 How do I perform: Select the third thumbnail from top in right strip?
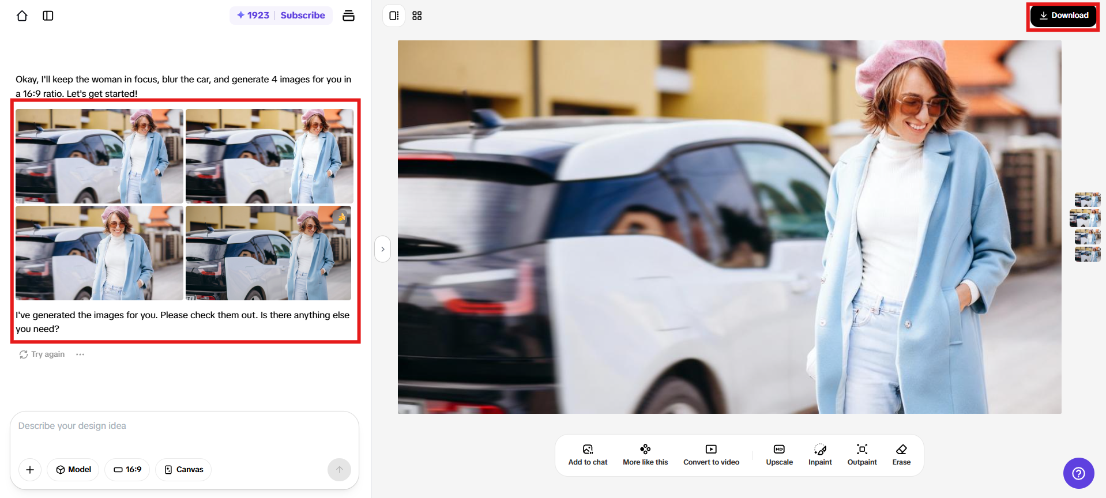point(1088,236)
